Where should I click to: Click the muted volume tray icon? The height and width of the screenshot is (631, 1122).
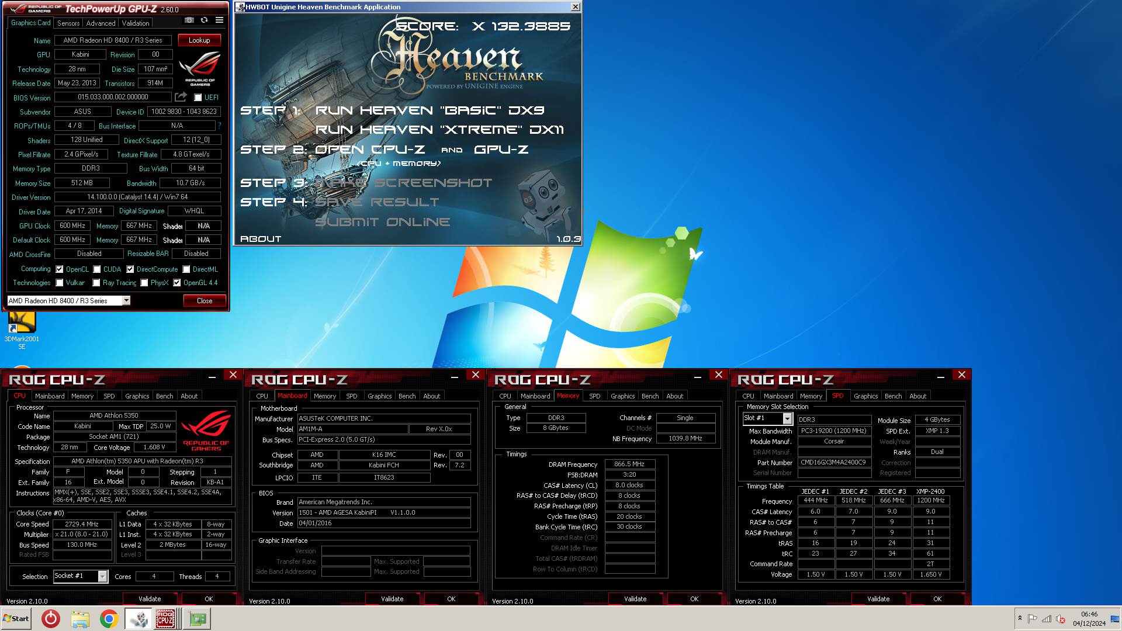pos(1061,619)
